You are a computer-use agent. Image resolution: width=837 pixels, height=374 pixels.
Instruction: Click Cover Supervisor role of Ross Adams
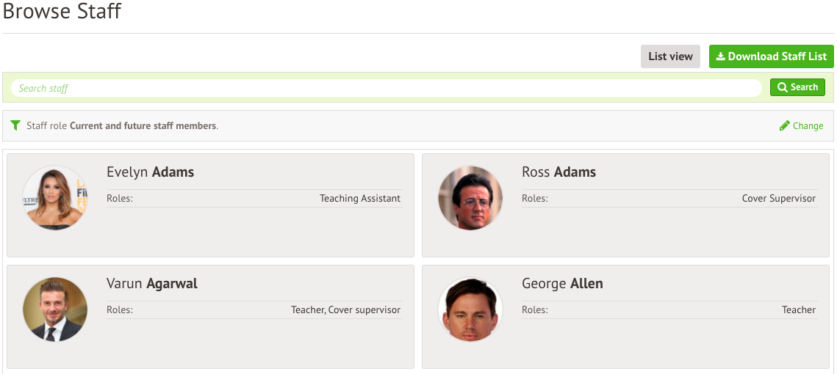click(779, 198)
